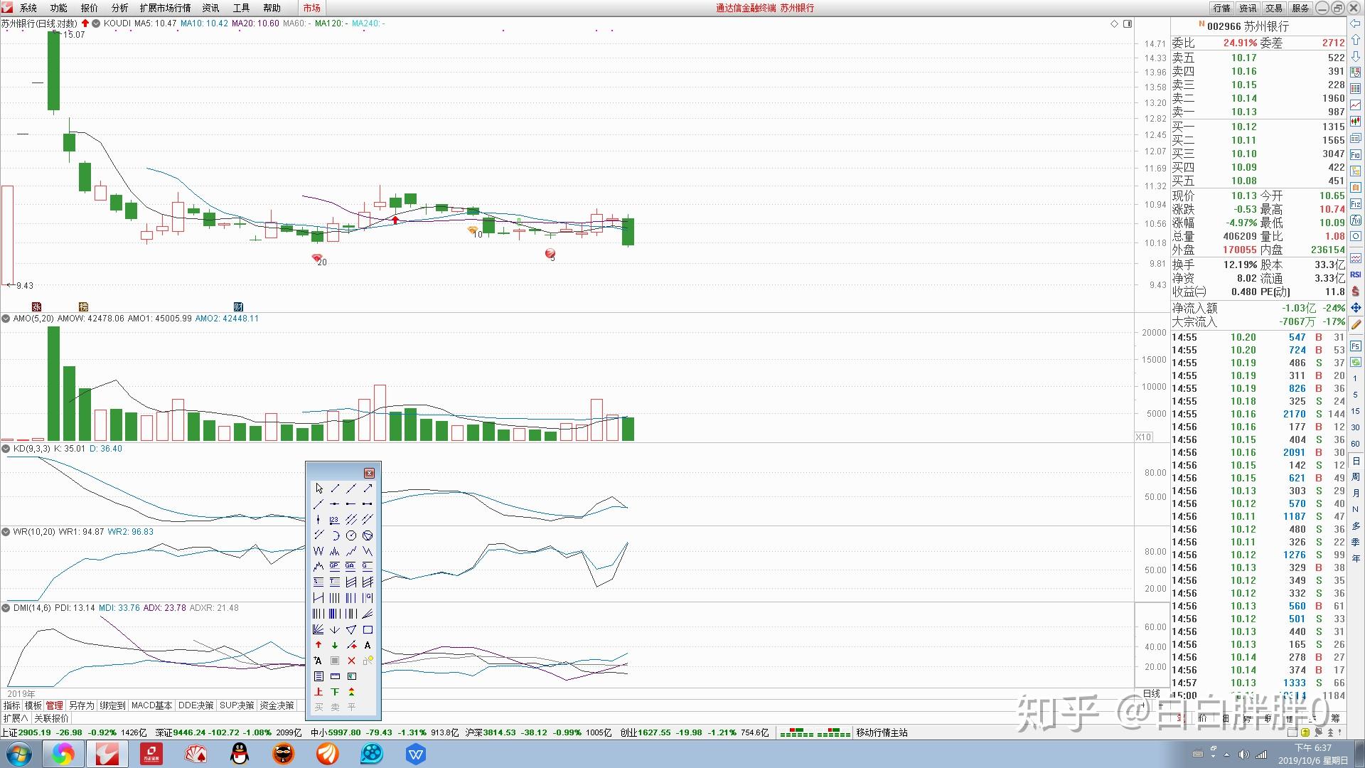Close the drawing tools palette
Viewport: 1365px width, 768px height.
coord(369,473)
